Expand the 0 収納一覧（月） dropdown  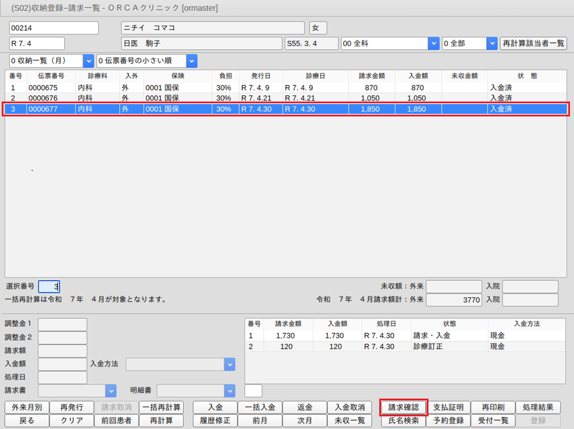coord(88,61)
